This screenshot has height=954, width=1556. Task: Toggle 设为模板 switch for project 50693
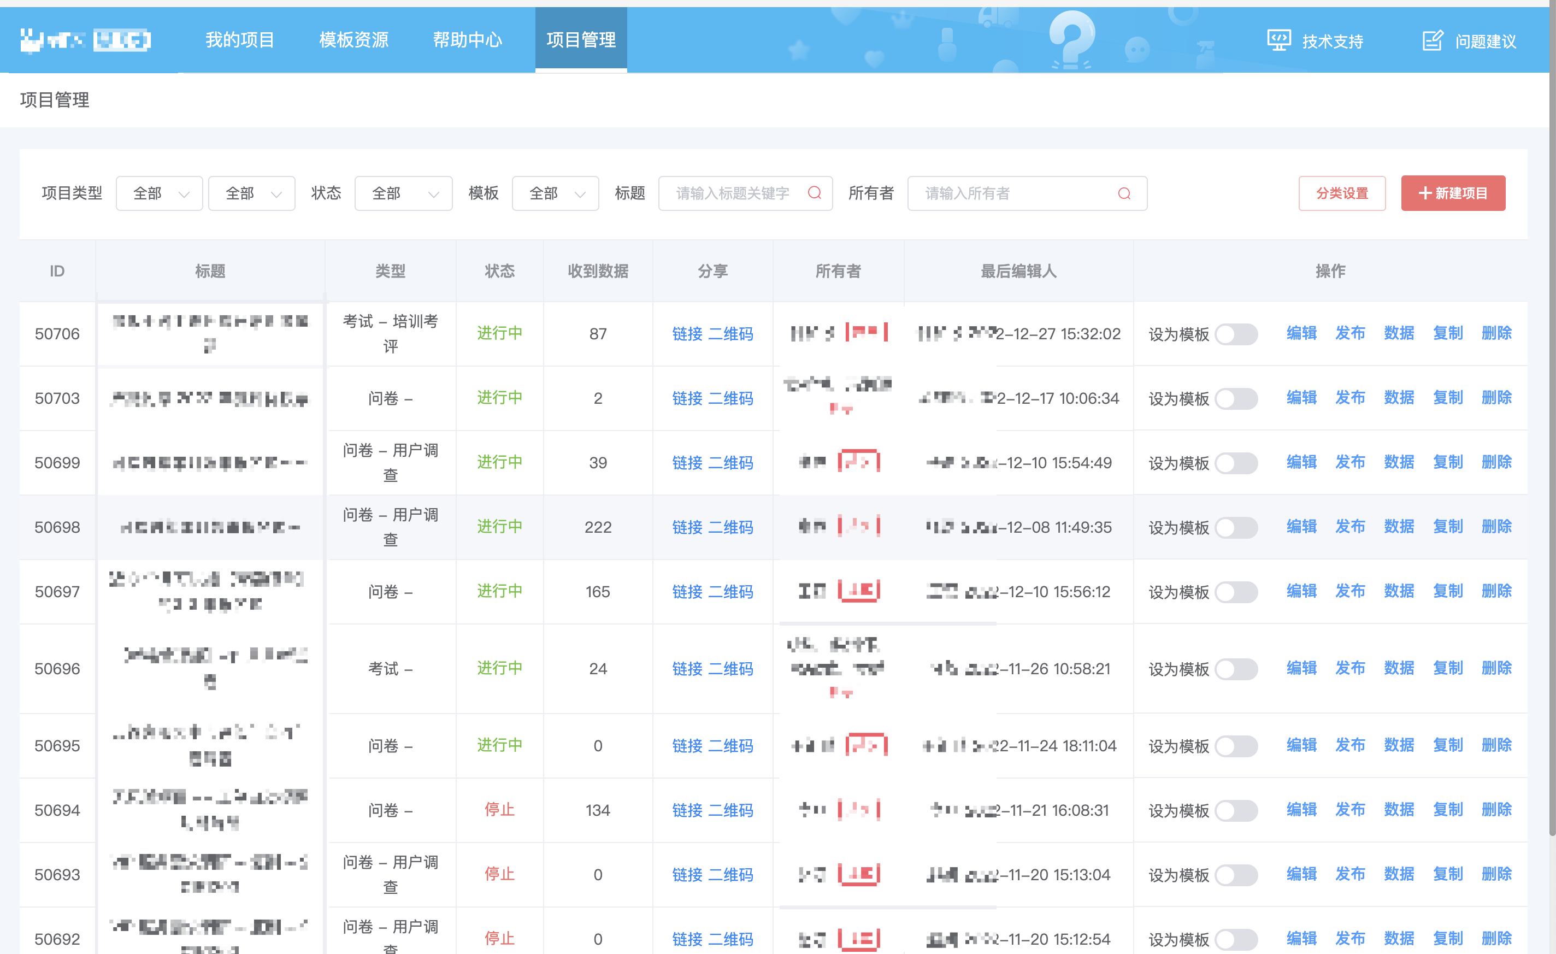1236,874
